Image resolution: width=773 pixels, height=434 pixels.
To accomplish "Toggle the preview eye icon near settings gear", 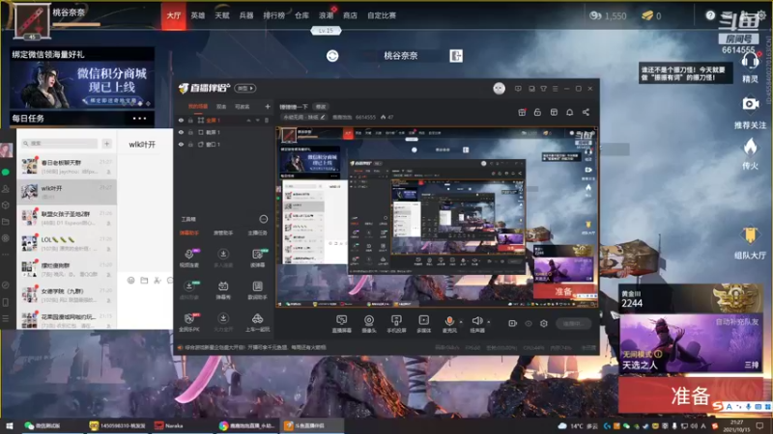I will 529,323.
